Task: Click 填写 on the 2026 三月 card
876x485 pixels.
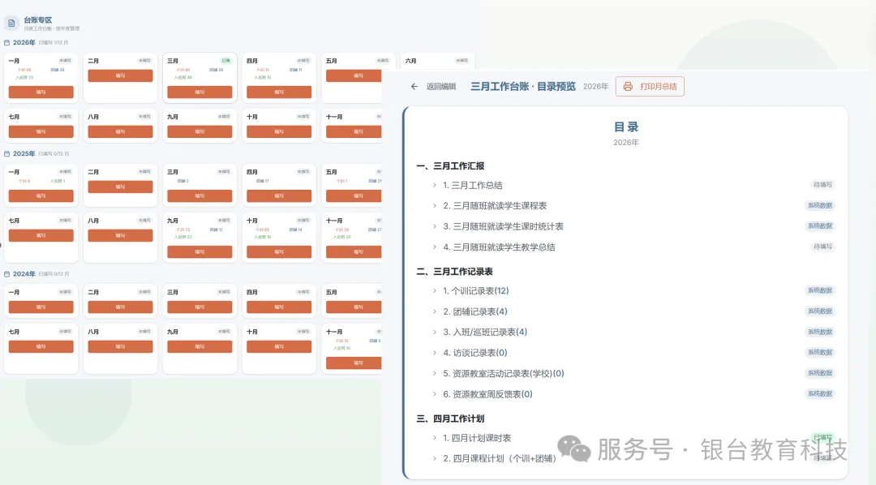Action: click(200, 92)
